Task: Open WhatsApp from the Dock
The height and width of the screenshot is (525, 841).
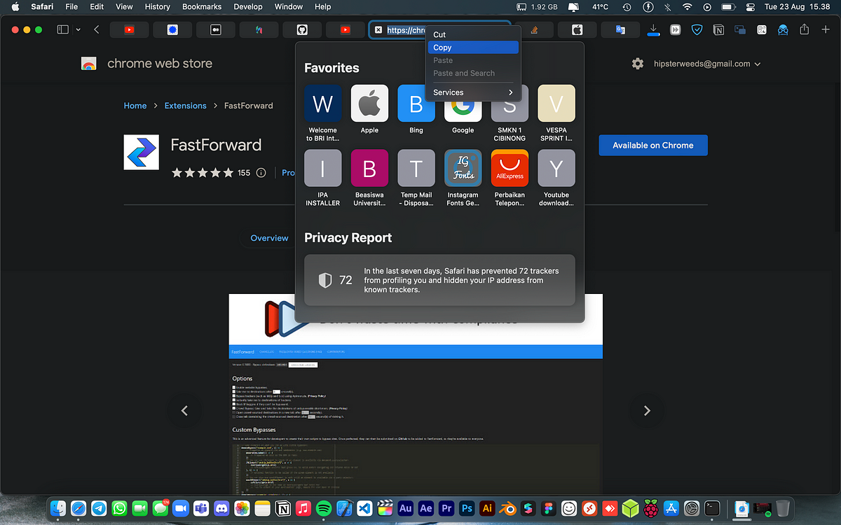Action: tap(120, 508)
